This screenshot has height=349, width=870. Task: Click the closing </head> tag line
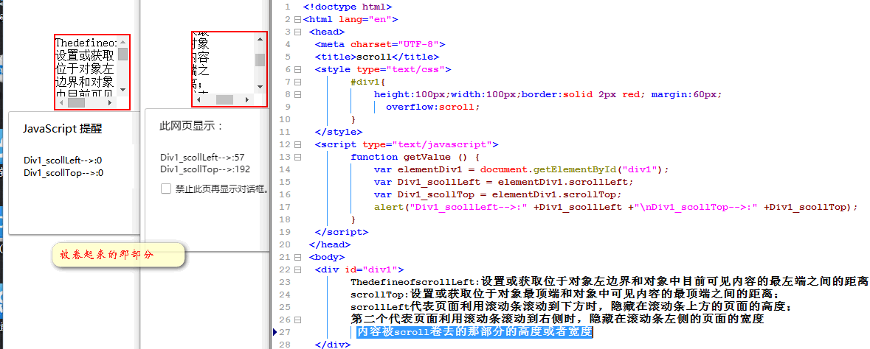pyautogui.click(x=330, y=244)
